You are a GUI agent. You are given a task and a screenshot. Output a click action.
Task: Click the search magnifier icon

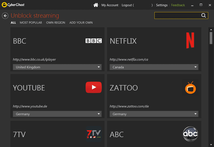pos(204,15)
